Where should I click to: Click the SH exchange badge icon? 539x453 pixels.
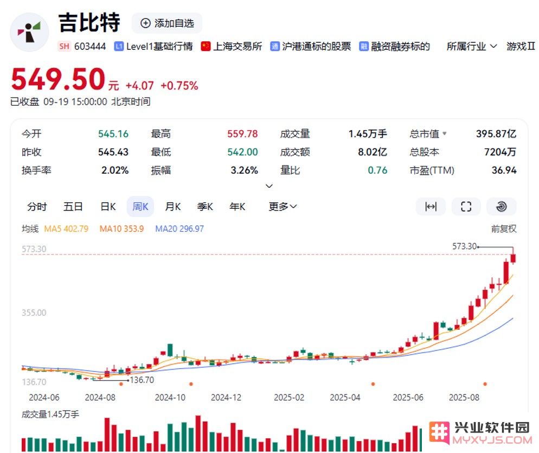(x=64, y=47)
